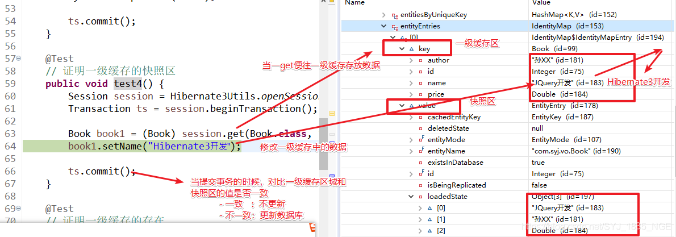This screenshot has height=237, width=676.
Task: Select the deletedState variable row
Action: pos(508,128)
